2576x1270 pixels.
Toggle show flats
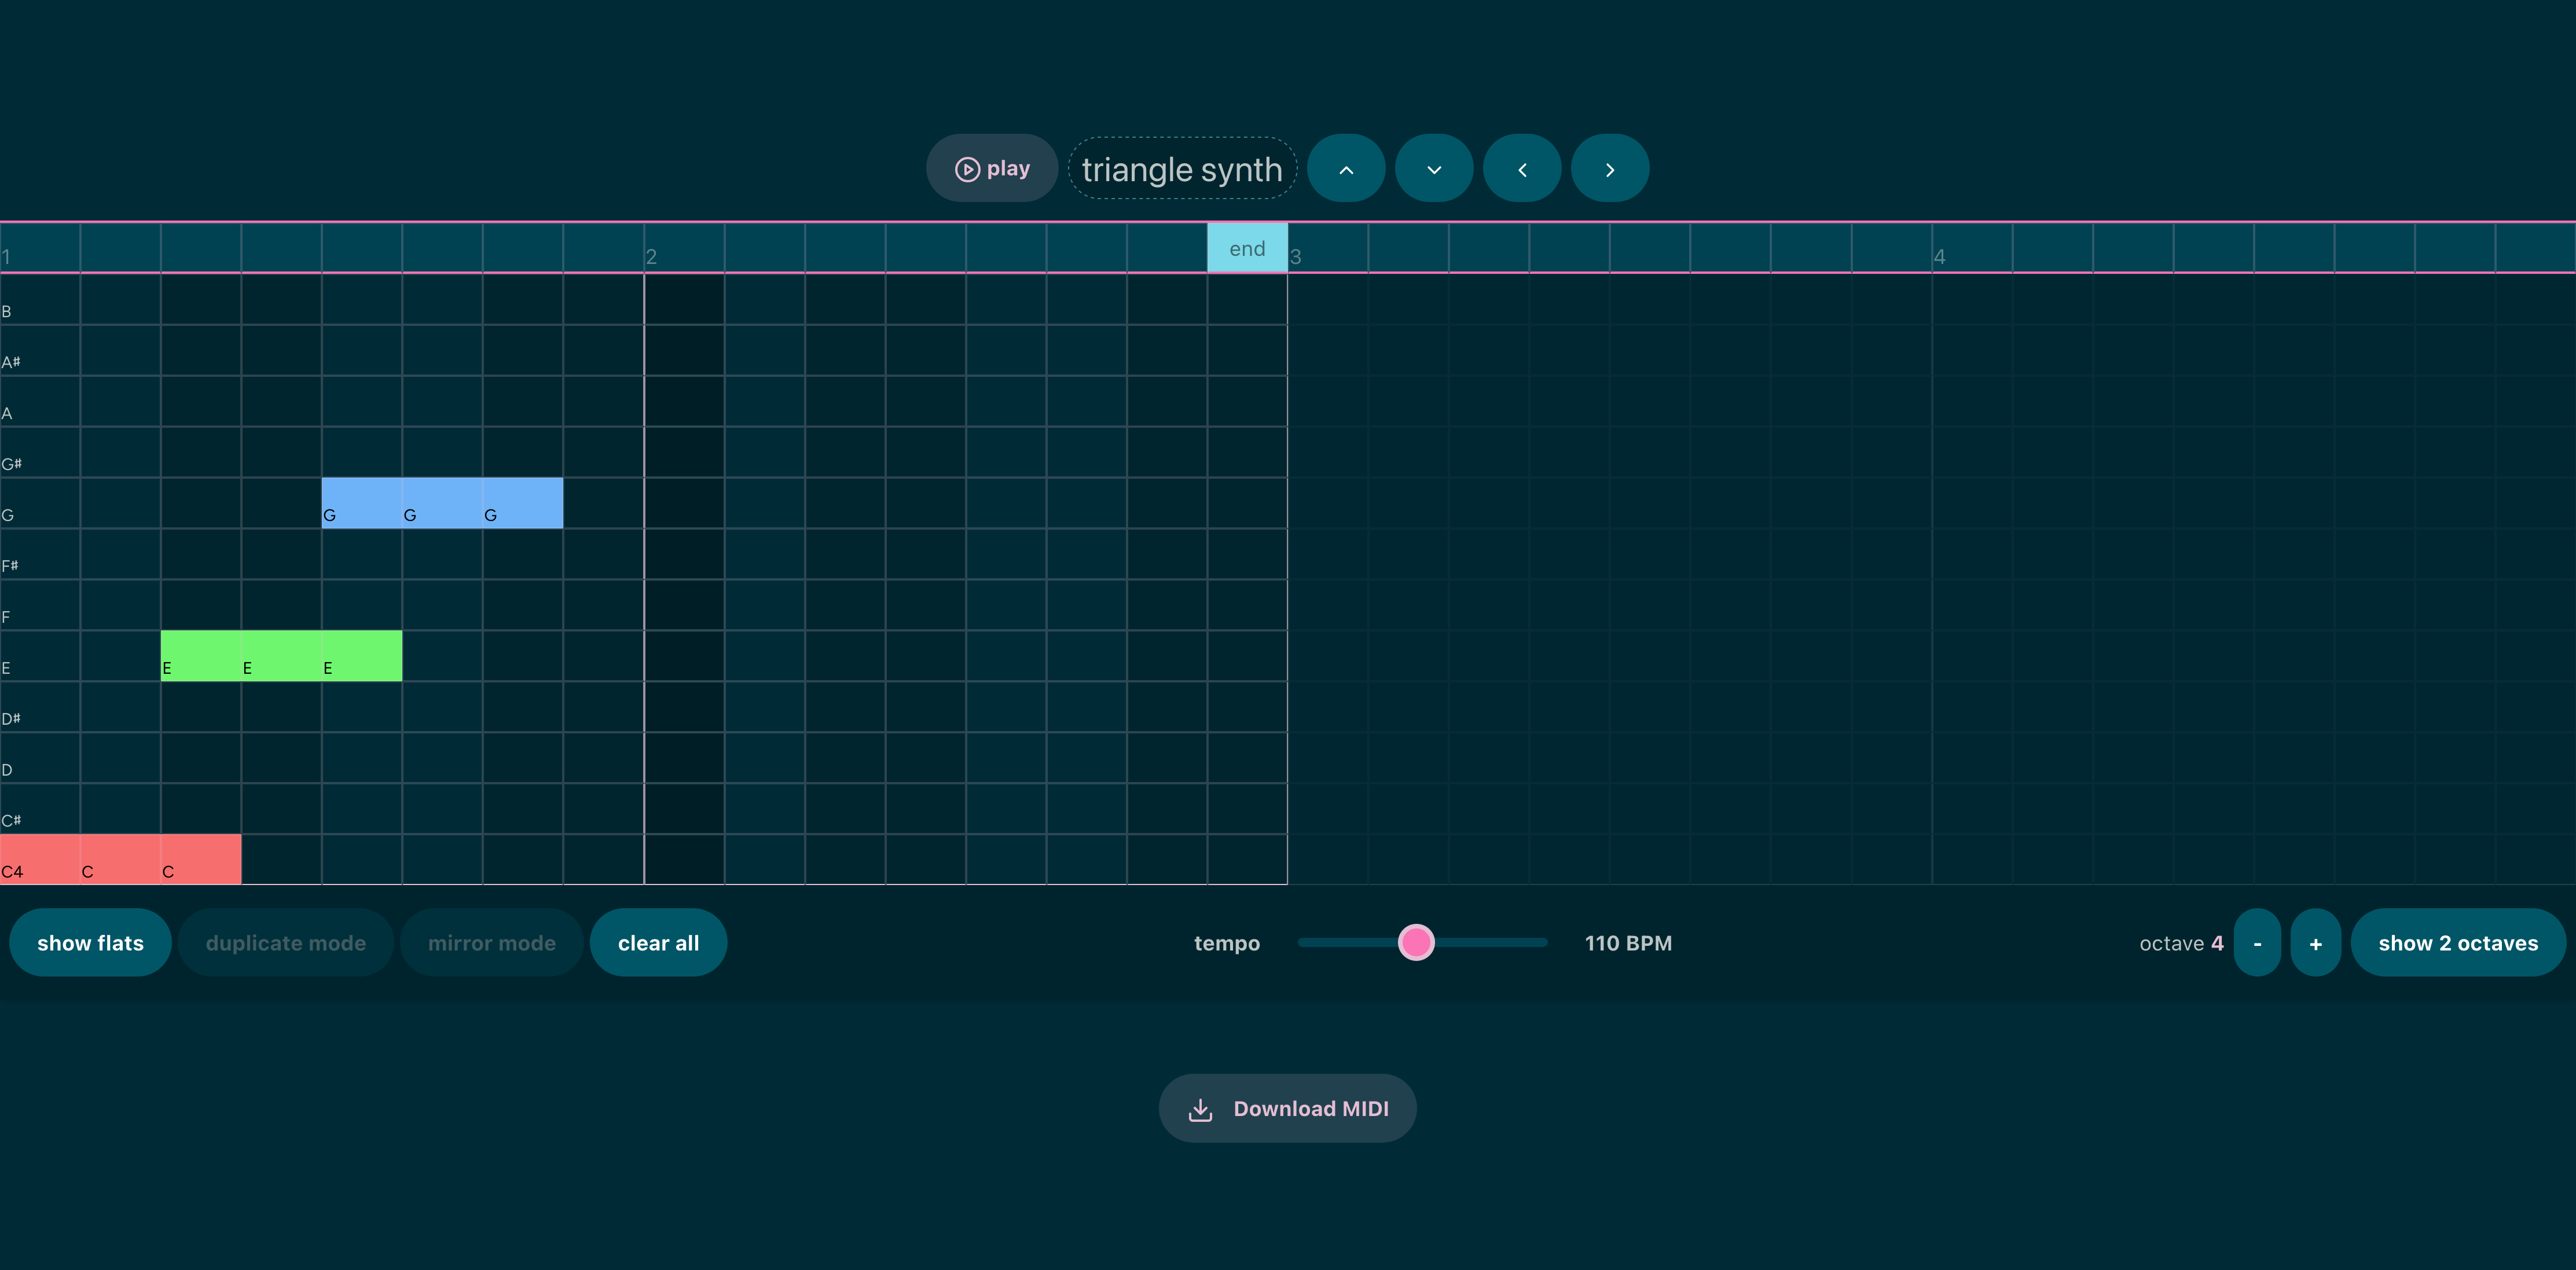tap(90, 943)
